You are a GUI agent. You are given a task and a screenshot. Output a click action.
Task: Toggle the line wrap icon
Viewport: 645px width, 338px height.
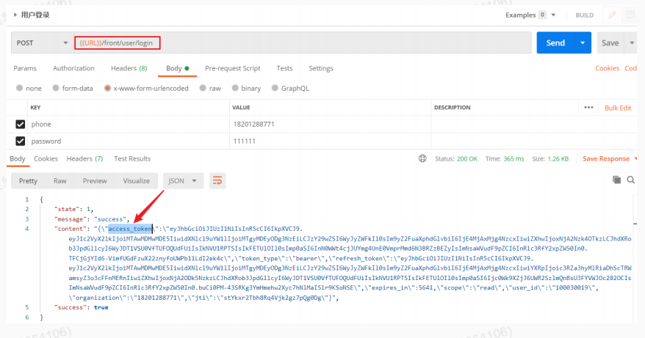click(x=217, y=180)
